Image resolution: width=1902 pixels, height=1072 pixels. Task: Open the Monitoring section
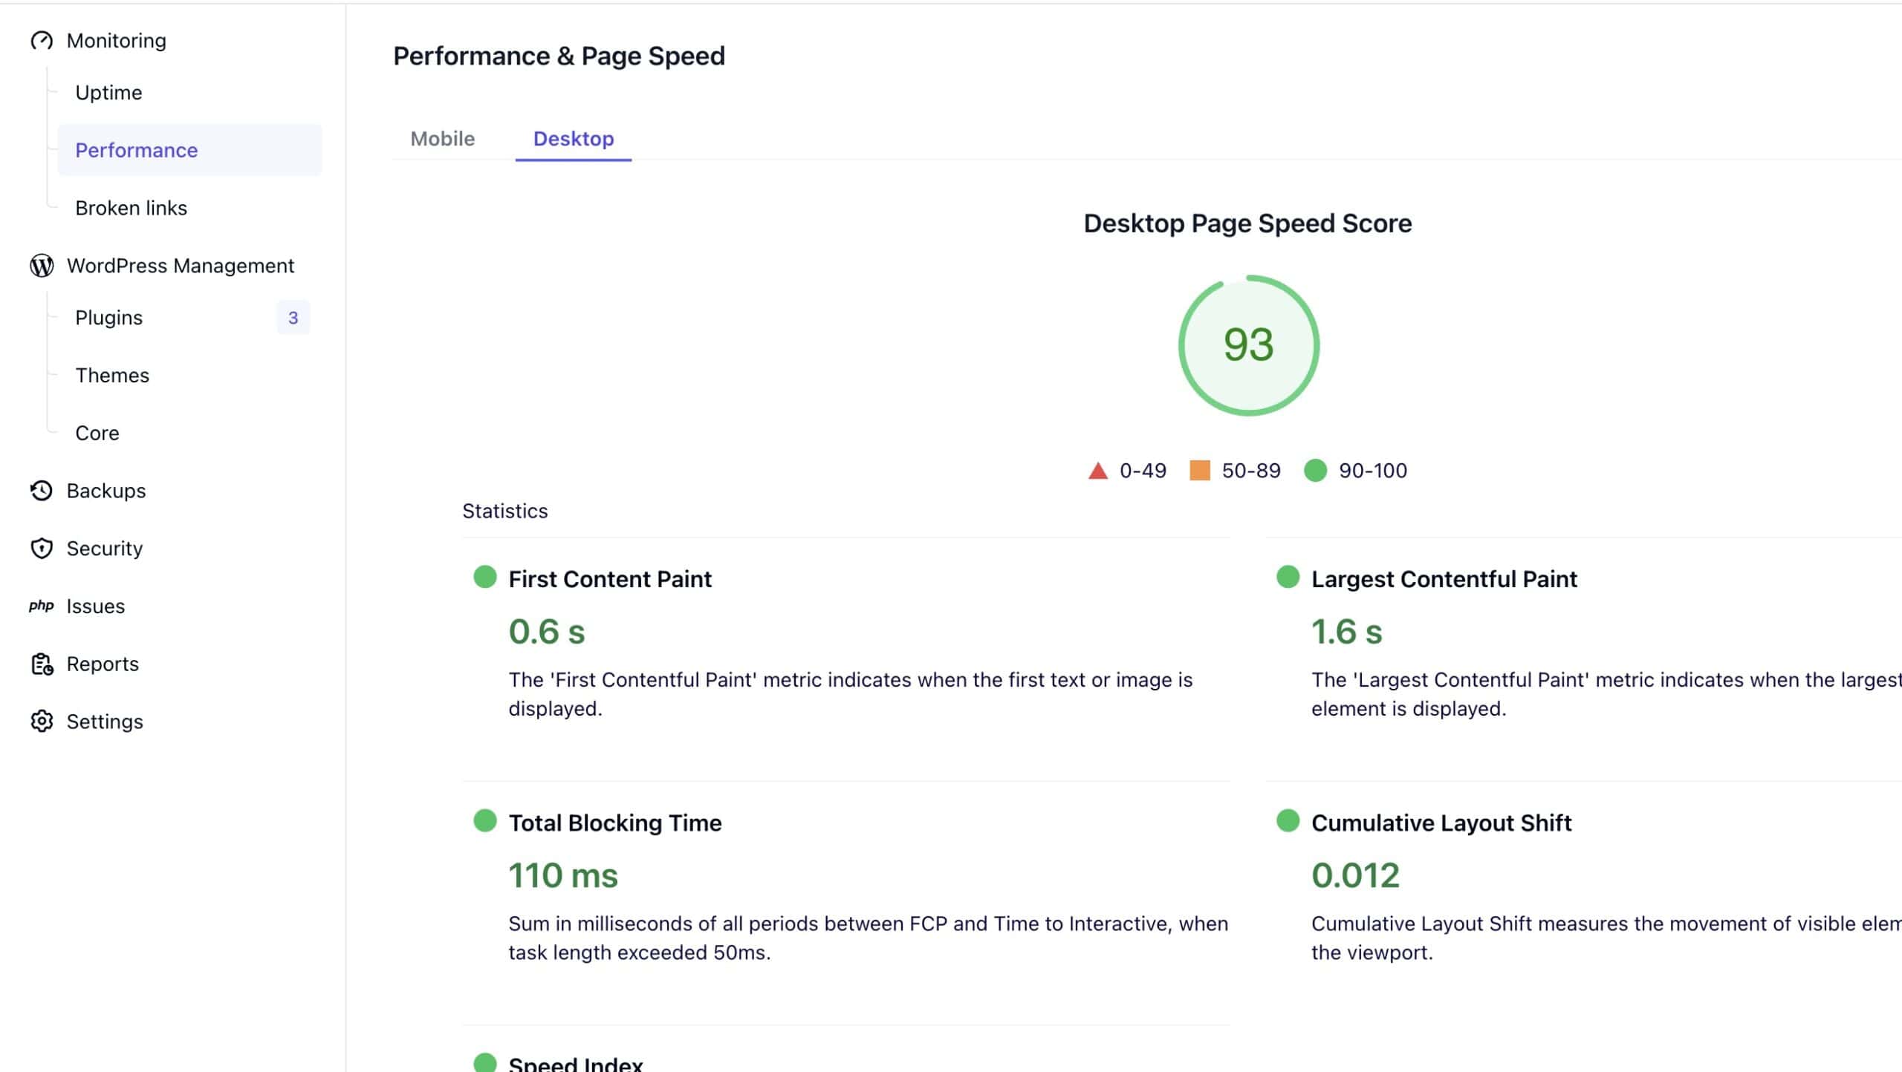pyautogui.click(x=117, y=41)
